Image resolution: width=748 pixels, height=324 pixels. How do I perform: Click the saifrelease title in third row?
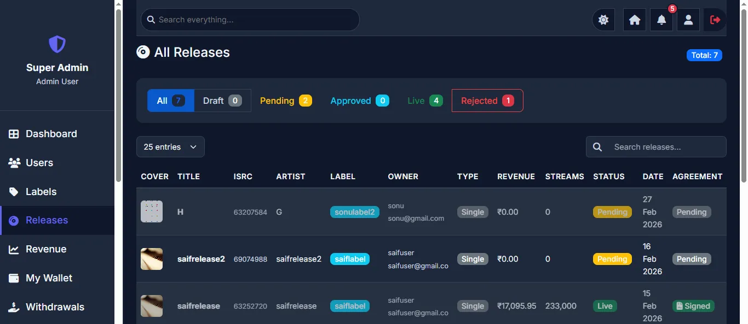pos(199,306)
